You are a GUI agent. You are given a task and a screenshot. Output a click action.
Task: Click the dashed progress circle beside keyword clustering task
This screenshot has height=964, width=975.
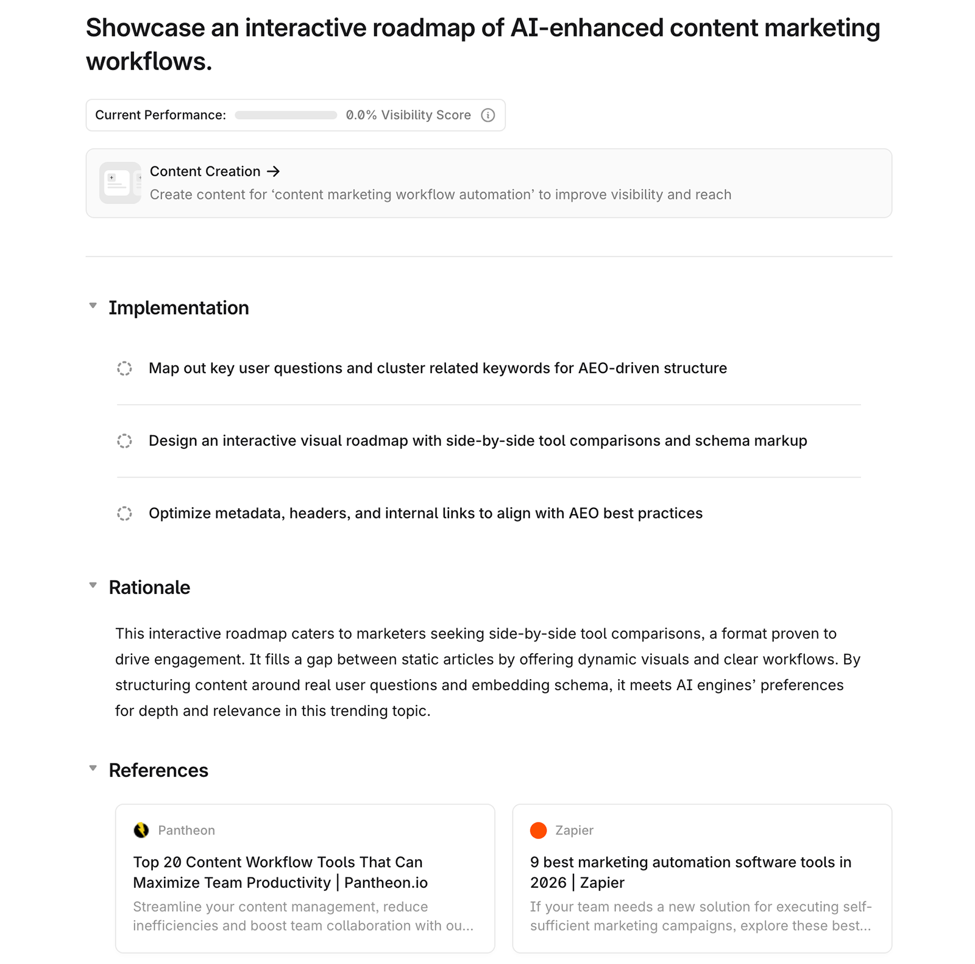coord(125,368)
